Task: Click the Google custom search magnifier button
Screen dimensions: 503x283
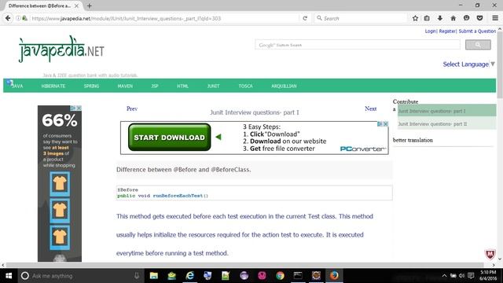Action: point(478,45)
